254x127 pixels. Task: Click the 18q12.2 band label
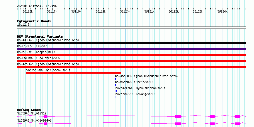point(23,25)
